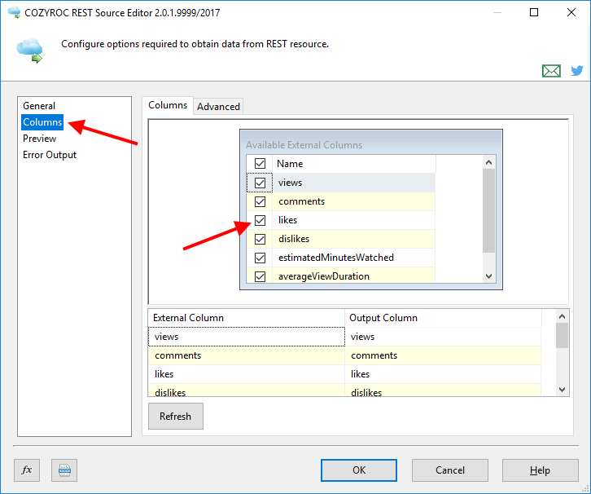
Task: Select the likes Output Column cell
Action: [x=443, y=374]
